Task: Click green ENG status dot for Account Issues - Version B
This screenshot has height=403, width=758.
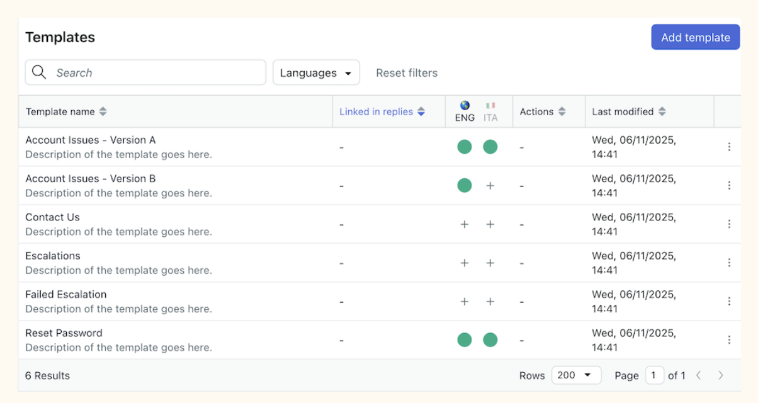Action: [465, 186]
